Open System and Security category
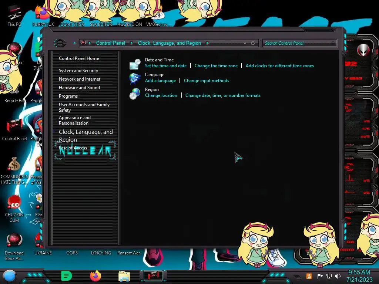This screenshot has width=379, height=284. [78, 71]
